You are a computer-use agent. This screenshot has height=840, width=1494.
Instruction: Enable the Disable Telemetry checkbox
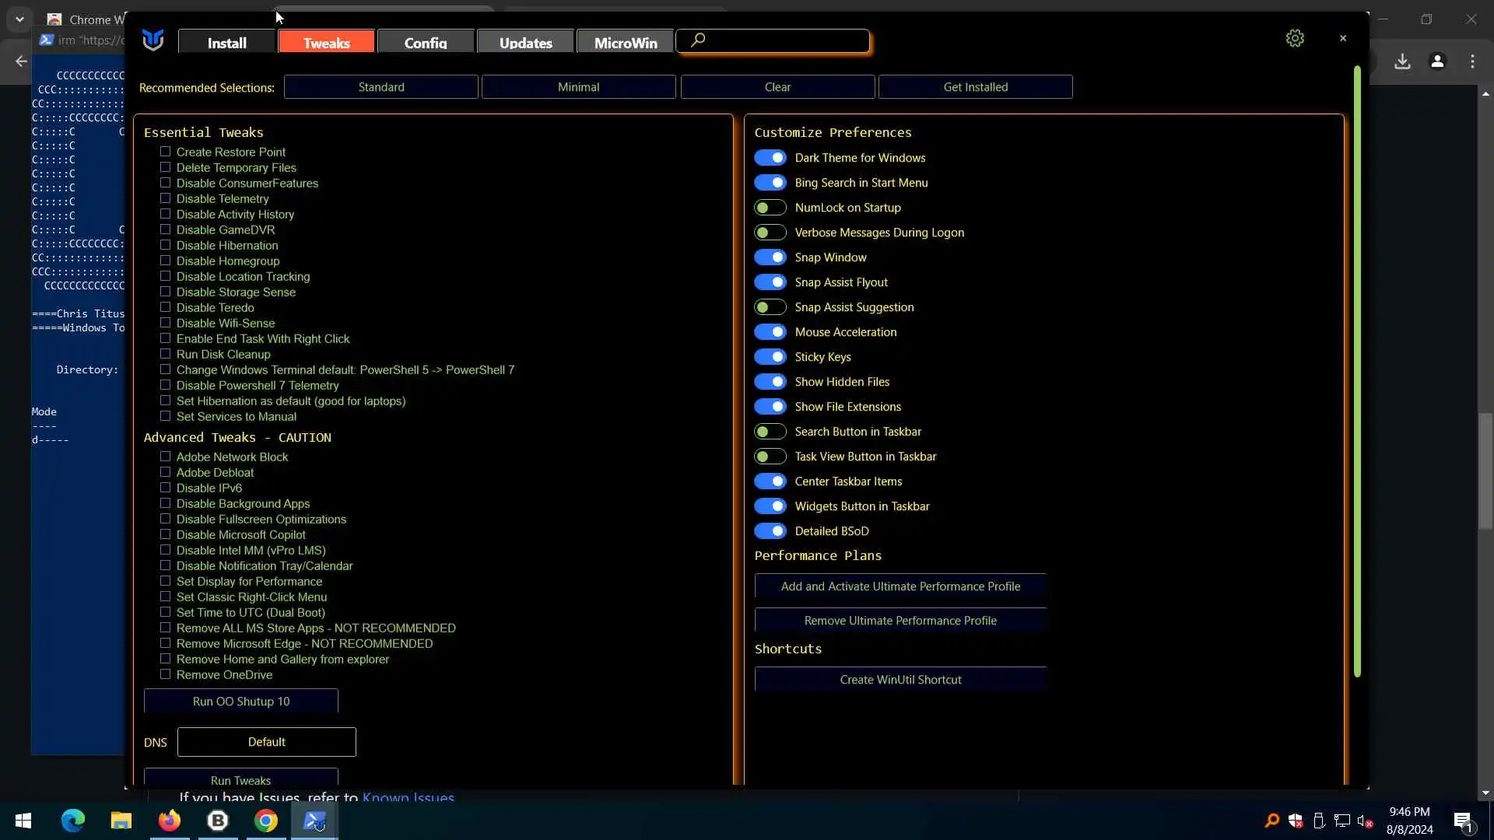pyautogui.click(x=165, y=198)
